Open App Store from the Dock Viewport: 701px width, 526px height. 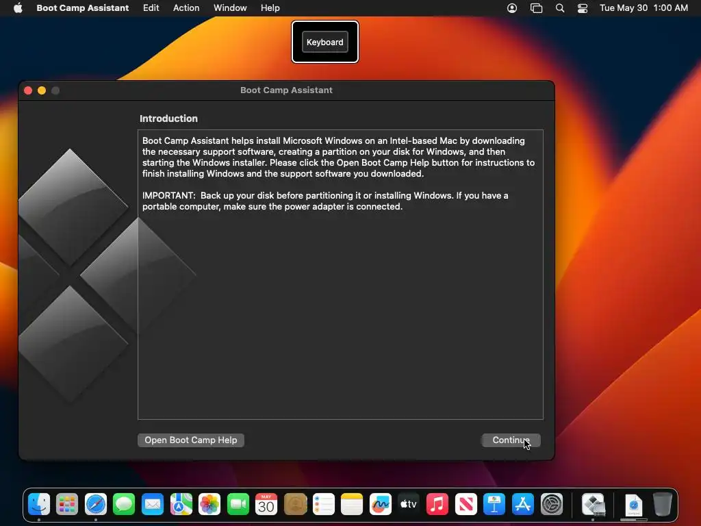(522, 505)
